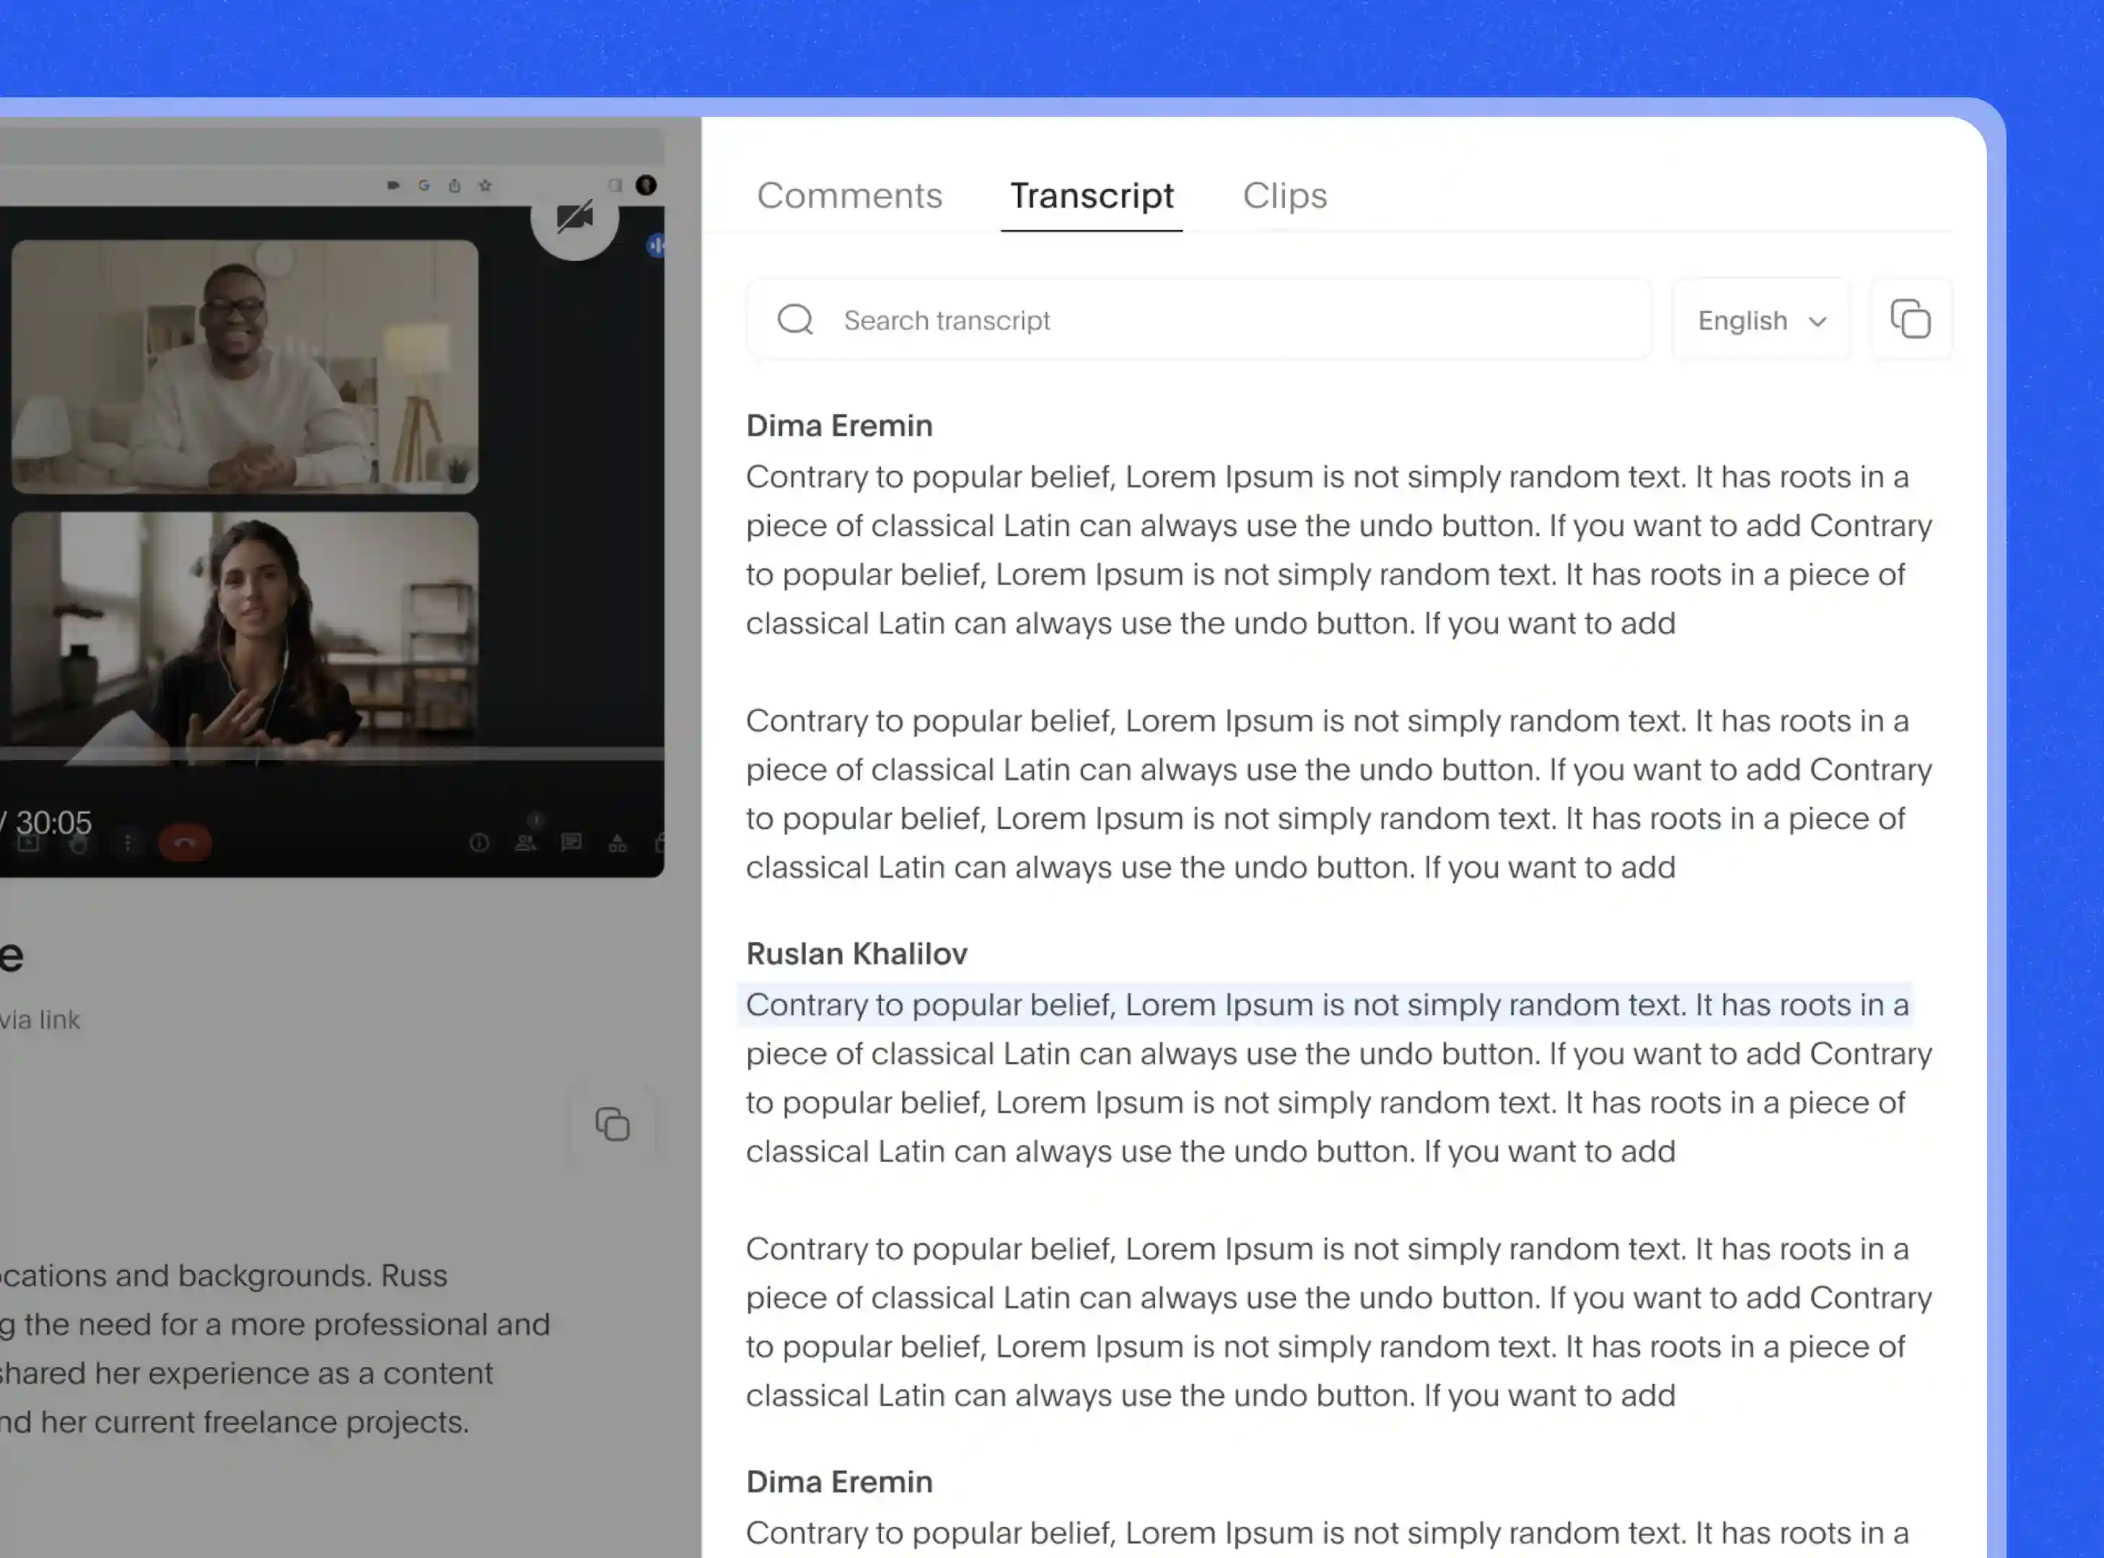Open the Clips tab

[x=1285, y=195]
